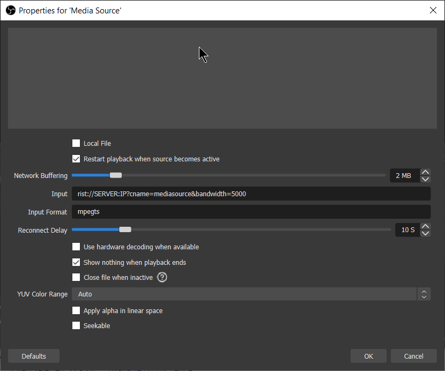Open the YUV Color Range dropdown
445x371 pixels.
251,294
